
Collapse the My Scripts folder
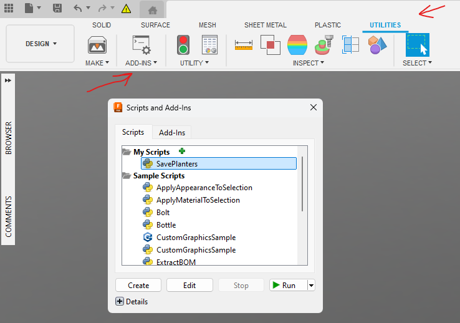click(127, 152)
